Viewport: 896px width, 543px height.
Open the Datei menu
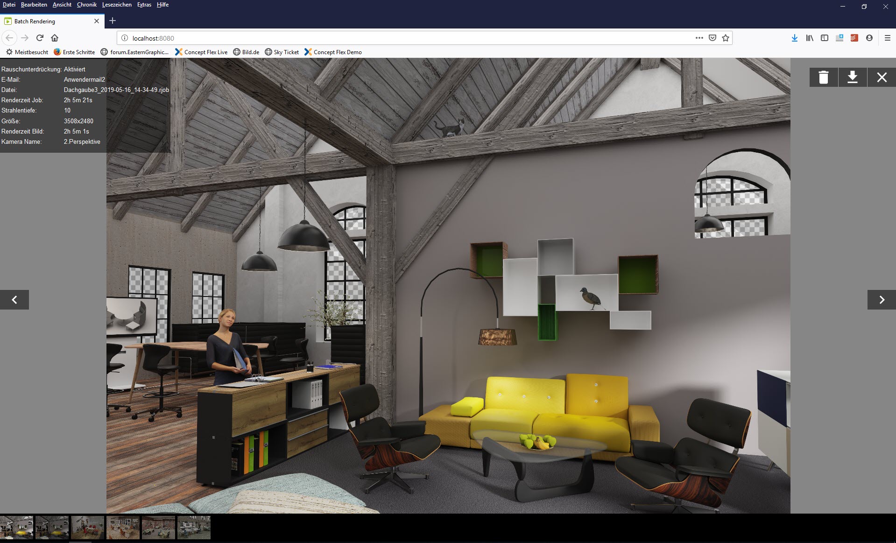pos(9,5)
